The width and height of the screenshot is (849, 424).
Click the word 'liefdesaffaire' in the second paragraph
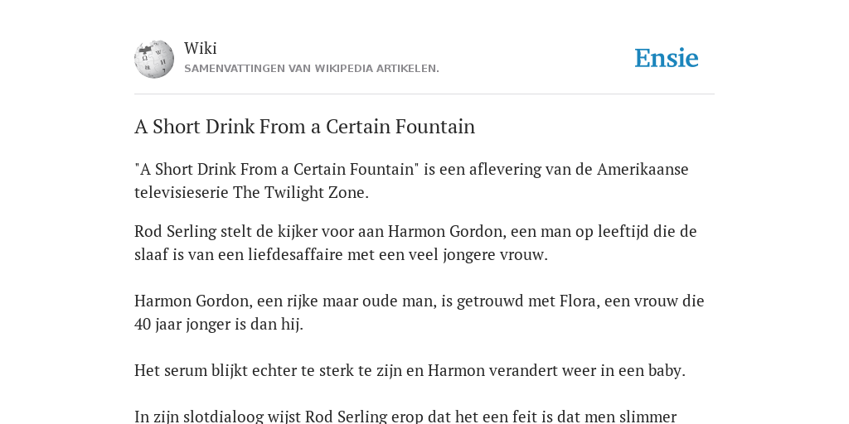coord(296,255)
